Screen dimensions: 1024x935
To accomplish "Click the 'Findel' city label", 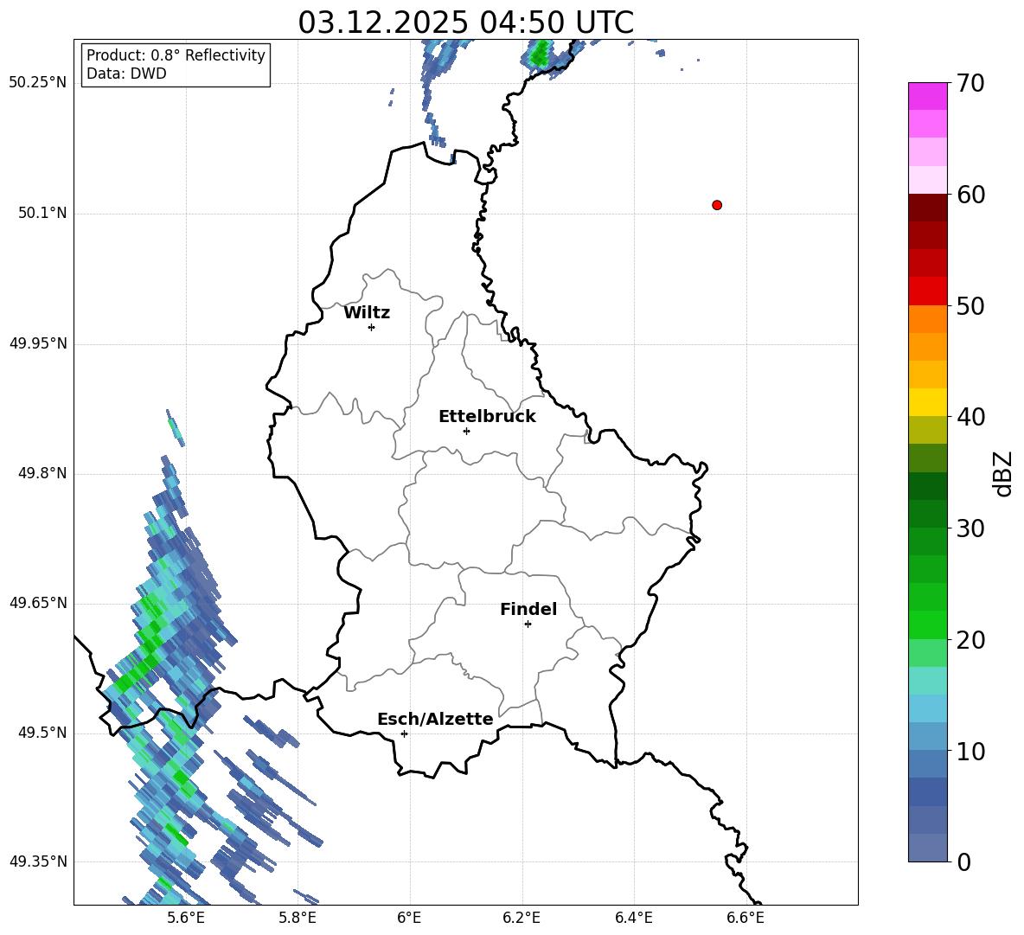I will pos(528,609).
